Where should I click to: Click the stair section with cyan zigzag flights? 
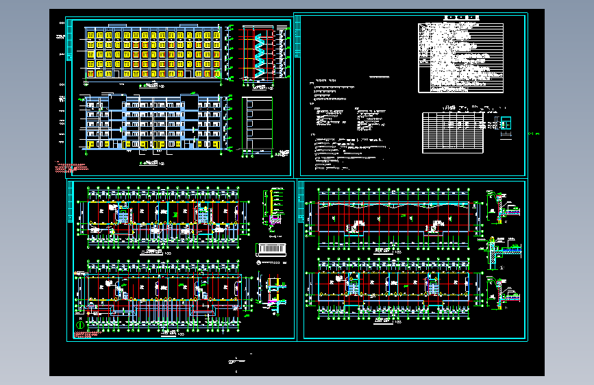point(258,54)
